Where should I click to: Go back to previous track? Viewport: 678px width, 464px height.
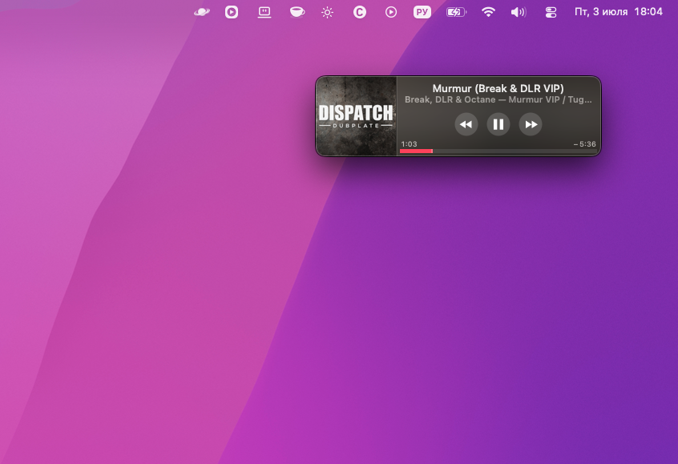(466, 124)
